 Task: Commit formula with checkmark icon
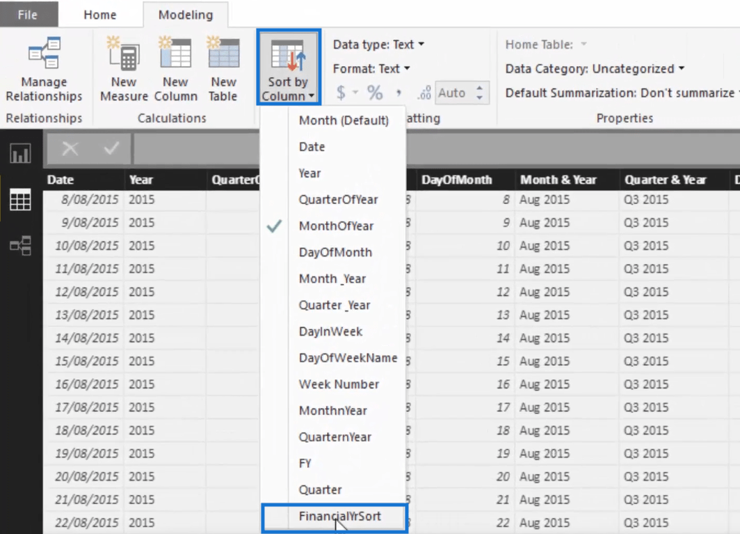coord(111,149)
